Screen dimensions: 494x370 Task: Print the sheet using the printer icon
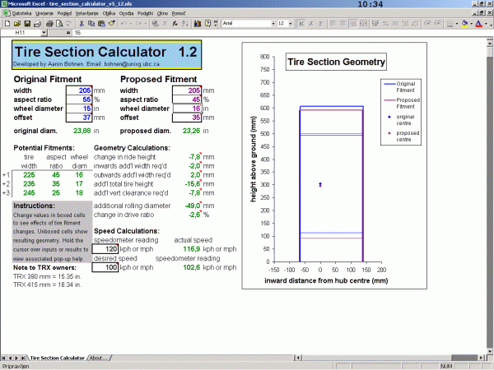pos(49,23)
